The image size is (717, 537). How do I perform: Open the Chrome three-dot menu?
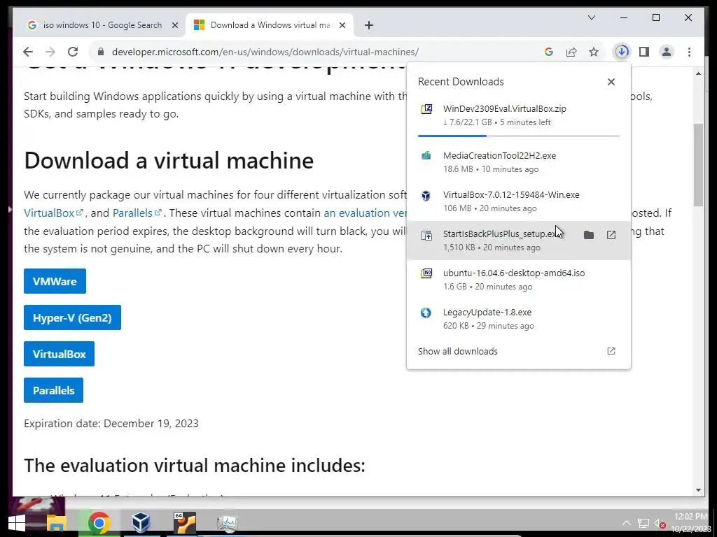coord(689,52)
